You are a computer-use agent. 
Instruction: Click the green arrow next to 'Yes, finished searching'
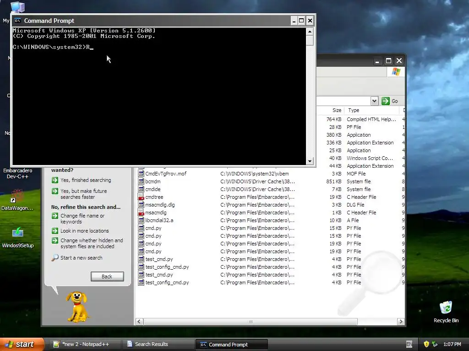[55, 180]
